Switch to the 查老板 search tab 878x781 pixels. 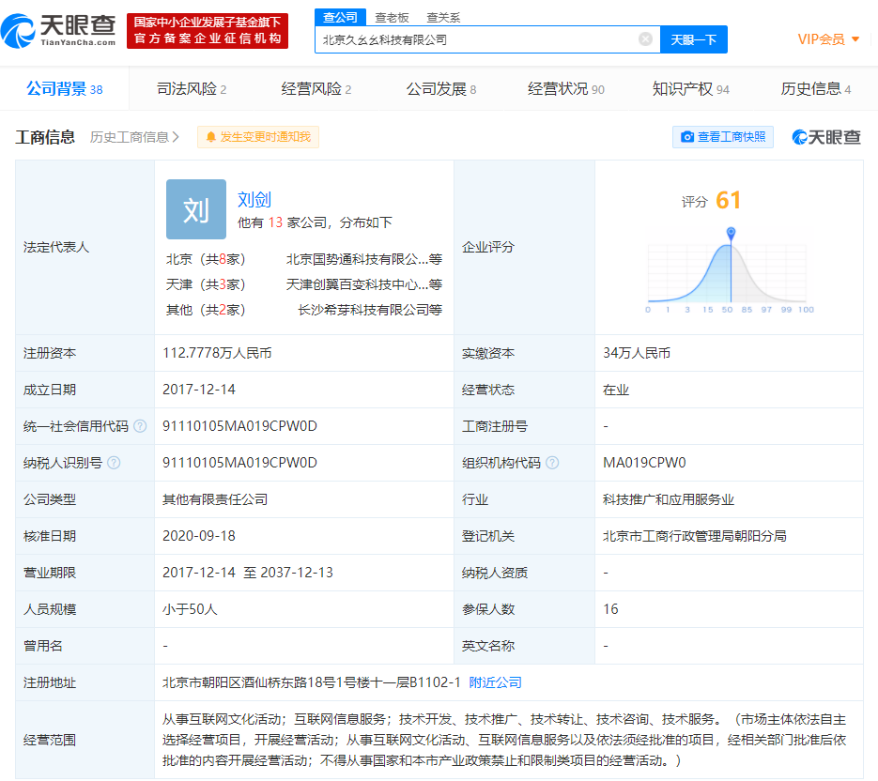392,17
